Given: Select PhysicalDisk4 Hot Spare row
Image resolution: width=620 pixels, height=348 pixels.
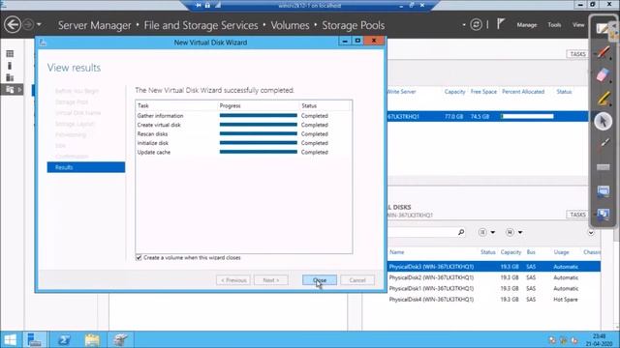Looking at the screenshot, I should (494, 300).
